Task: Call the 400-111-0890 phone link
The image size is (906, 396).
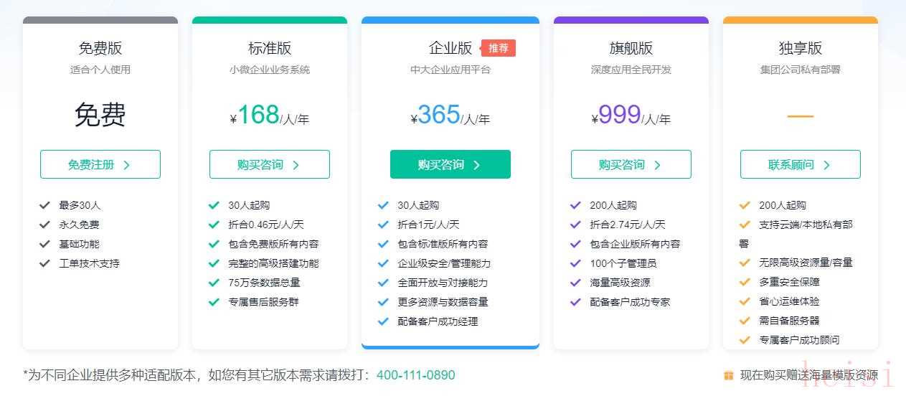Action: (x=415, y=375)
